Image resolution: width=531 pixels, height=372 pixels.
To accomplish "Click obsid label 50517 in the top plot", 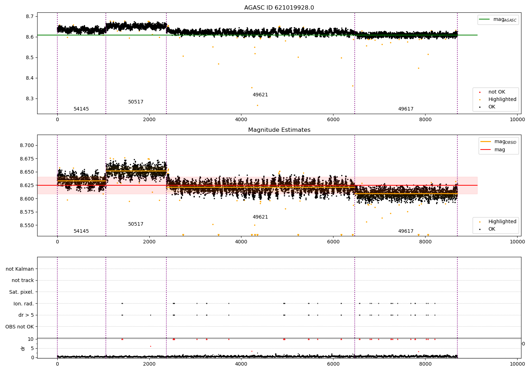I will [x=136, y=102].
